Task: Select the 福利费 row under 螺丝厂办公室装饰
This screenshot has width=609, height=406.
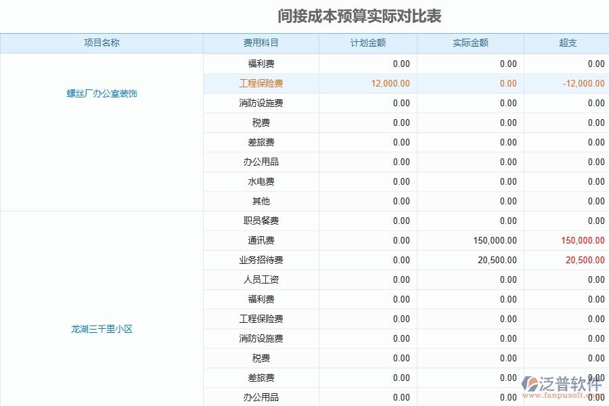Action: [x=261, y=64]
